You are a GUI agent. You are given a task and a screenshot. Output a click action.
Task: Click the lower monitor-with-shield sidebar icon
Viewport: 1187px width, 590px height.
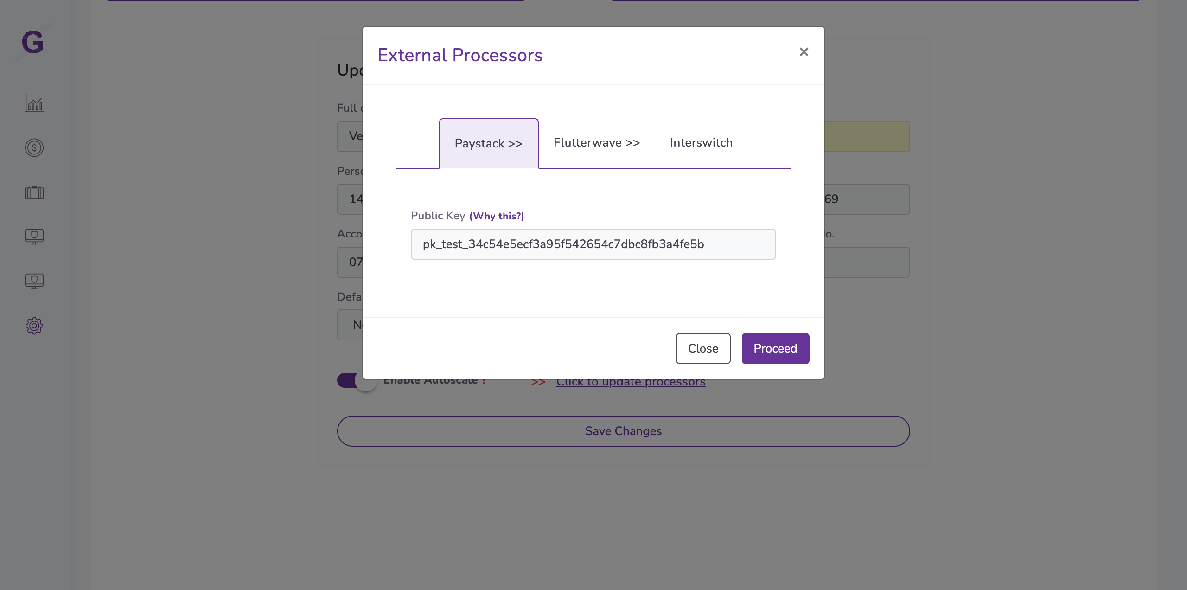click(x=34, y=280)
